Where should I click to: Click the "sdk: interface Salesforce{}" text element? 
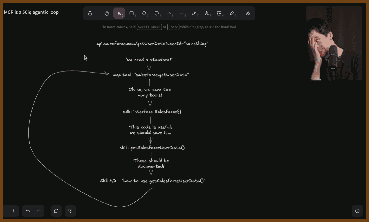152,112
